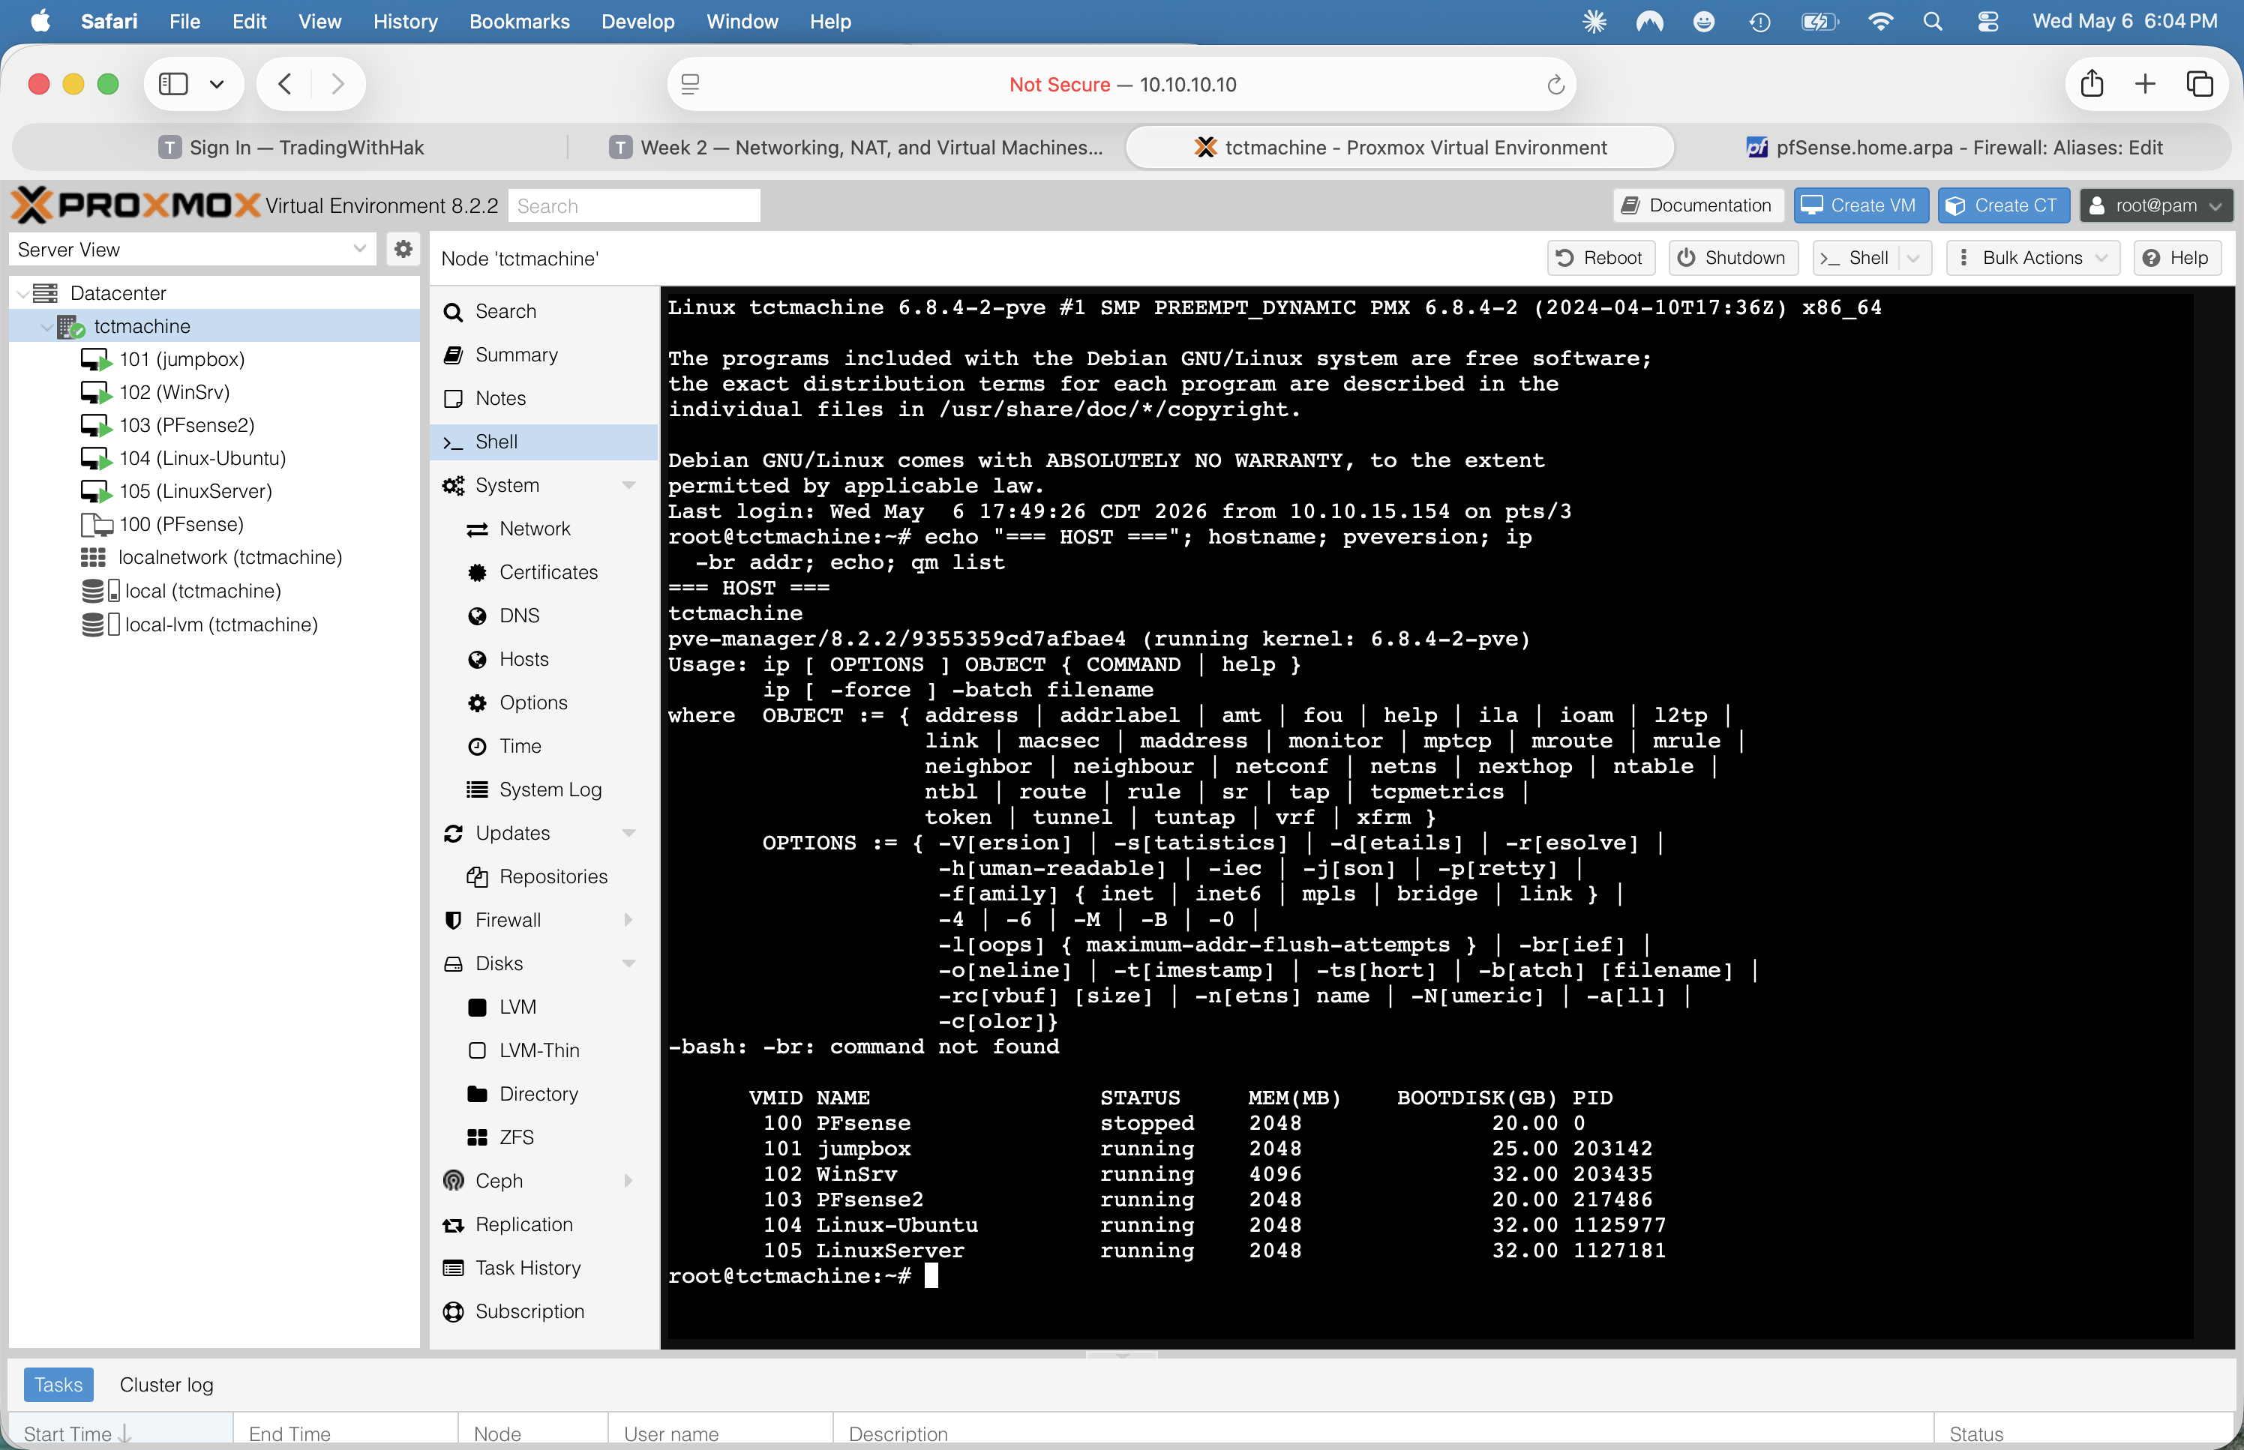Sort tasks by Start Time column
2244x1450 pixels.
point(121,1432)
